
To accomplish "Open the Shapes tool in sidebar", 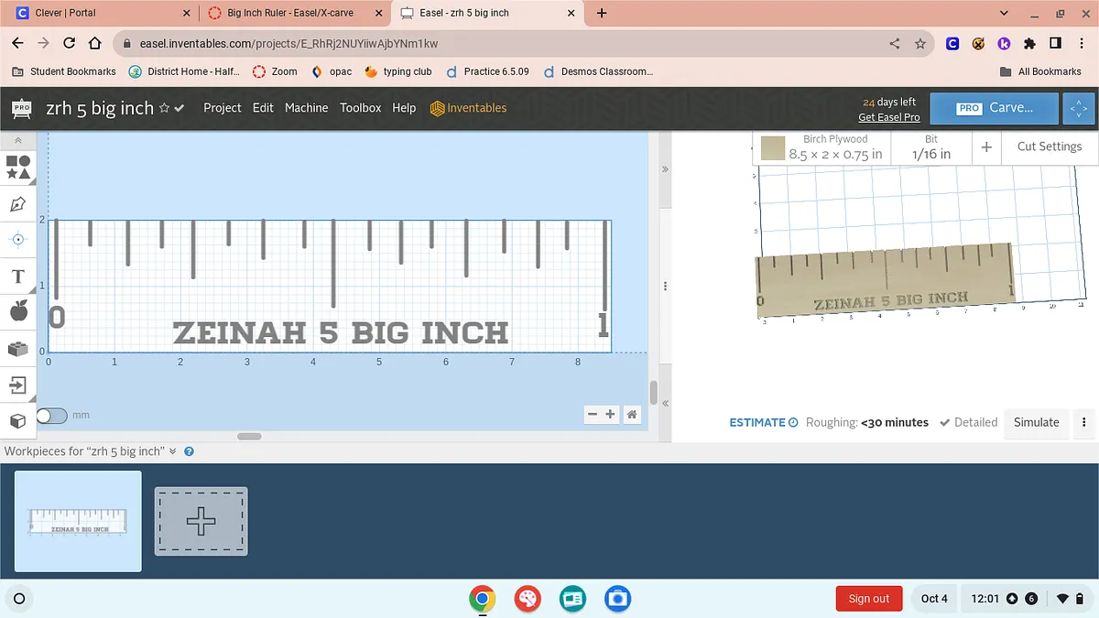I will point(18,167).
